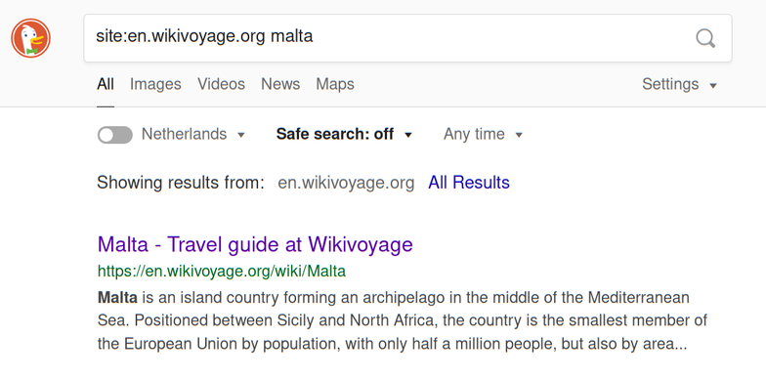Switch to the Images tab

(155, 84)
